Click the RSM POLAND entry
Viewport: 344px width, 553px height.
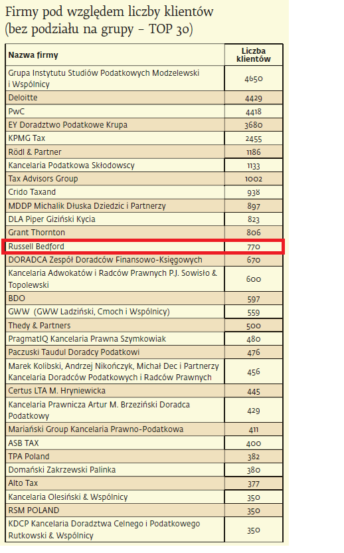pos(34,510)
